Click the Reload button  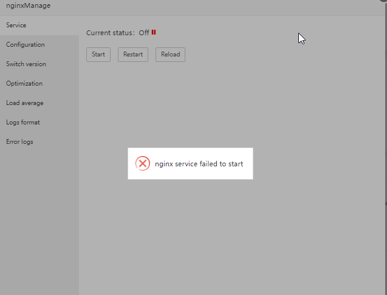tap(170, 55)
